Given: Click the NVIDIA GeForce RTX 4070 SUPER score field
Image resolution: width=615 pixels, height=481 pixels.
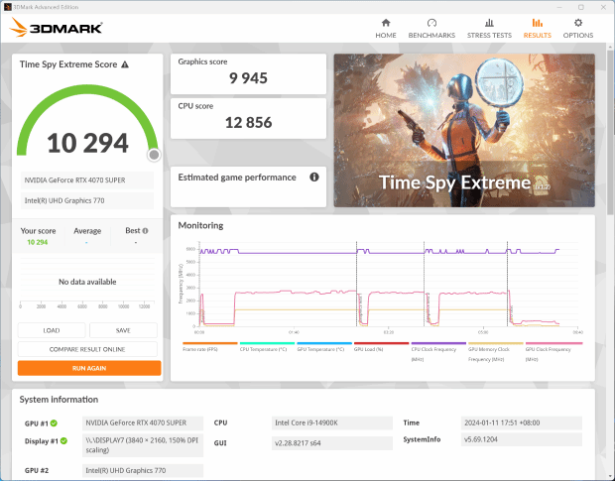Looking at the screenshot, I should (87, 180).
